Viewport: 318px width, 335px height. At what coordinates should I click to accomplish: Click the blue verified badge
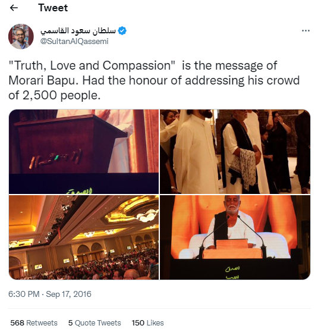pos(122,31)
